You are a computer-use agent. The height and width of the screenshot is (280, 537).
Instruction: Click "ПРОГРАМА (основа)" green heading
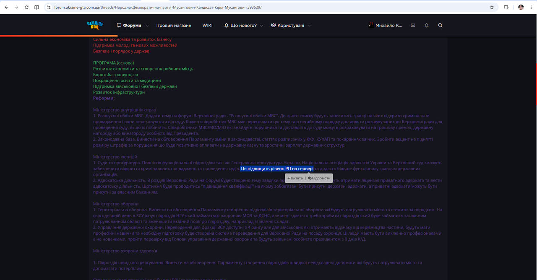[113, 63]
